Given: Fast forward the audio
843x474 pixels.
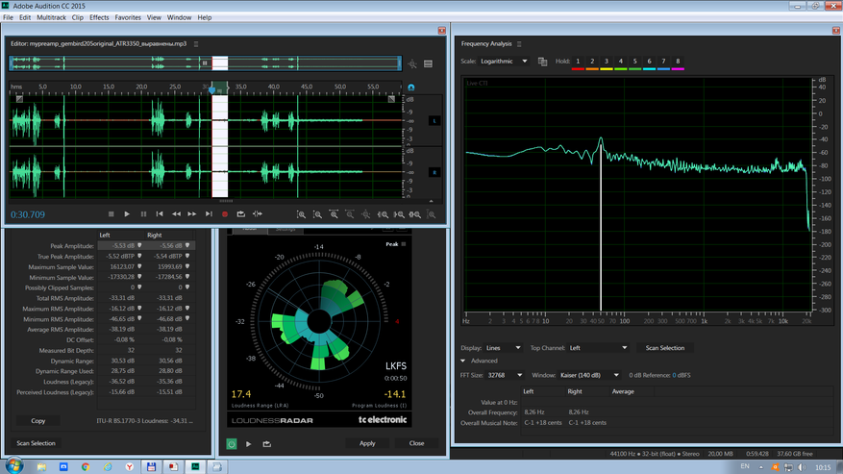Looking at the screenshot, I should (x=192, y=214).
